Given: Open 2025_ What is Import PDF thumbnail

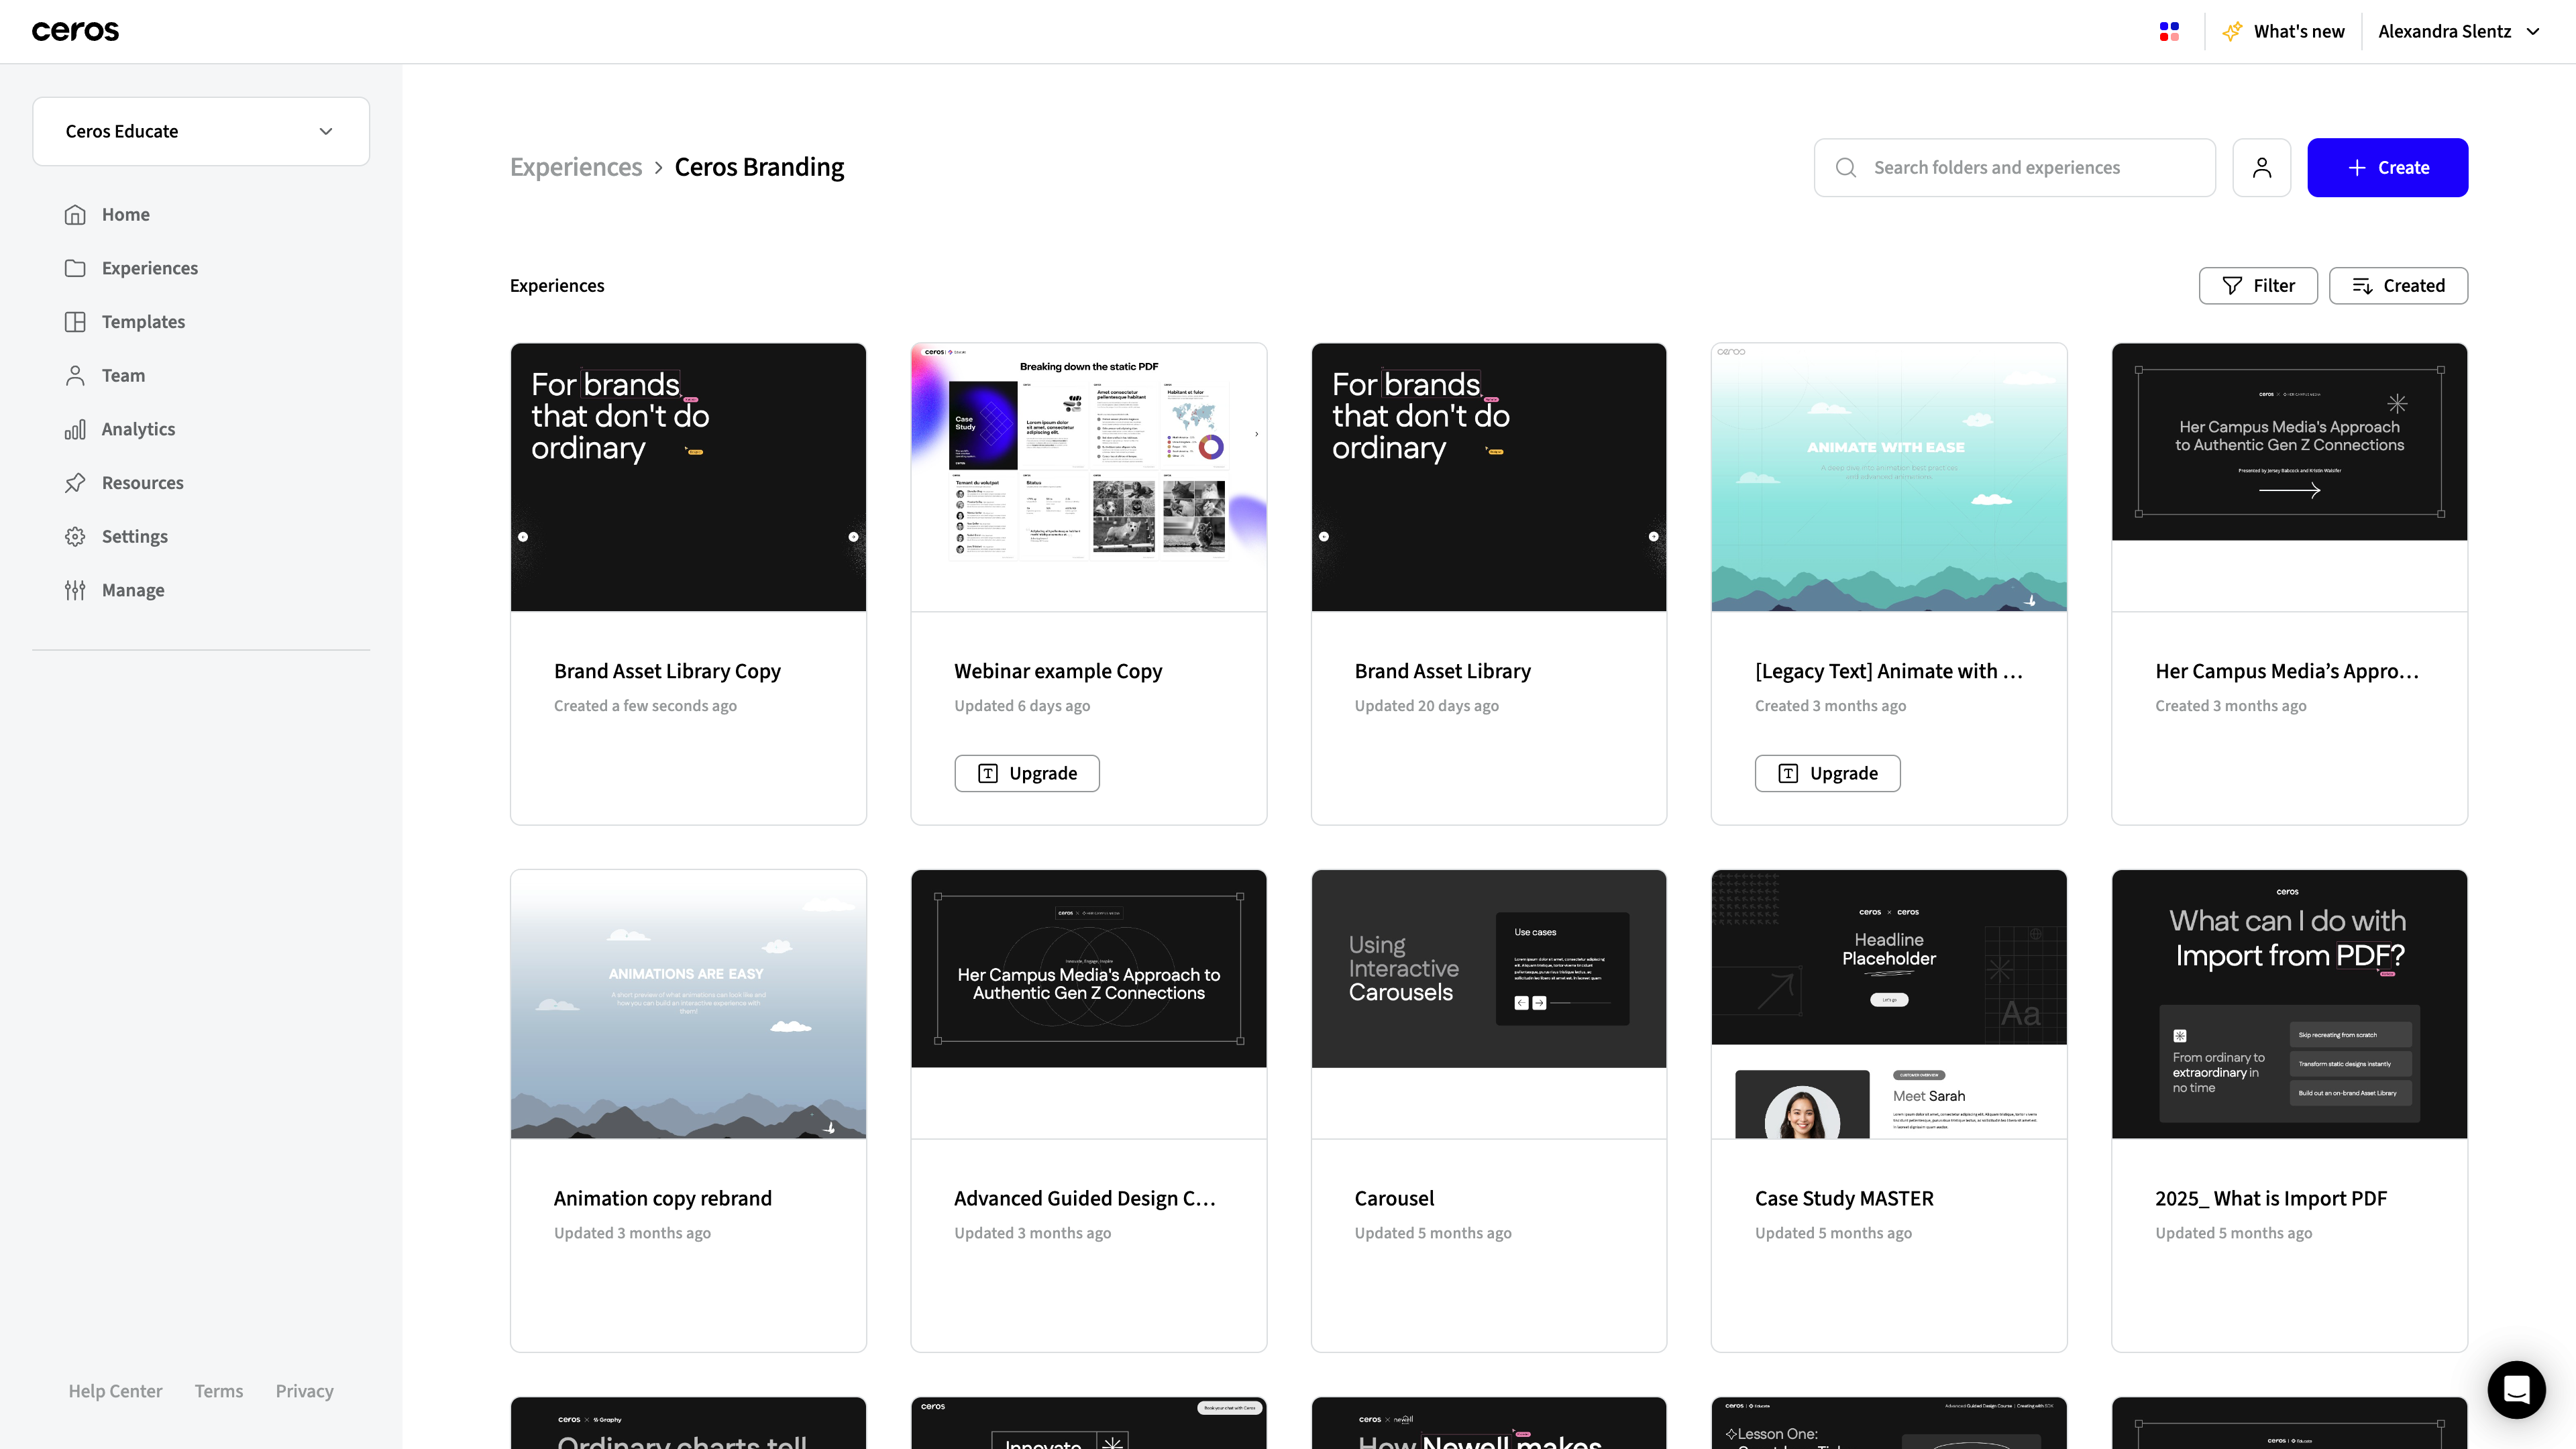Looking at the screenshot, I should pyautogui.click(x=2289, y=1004).
